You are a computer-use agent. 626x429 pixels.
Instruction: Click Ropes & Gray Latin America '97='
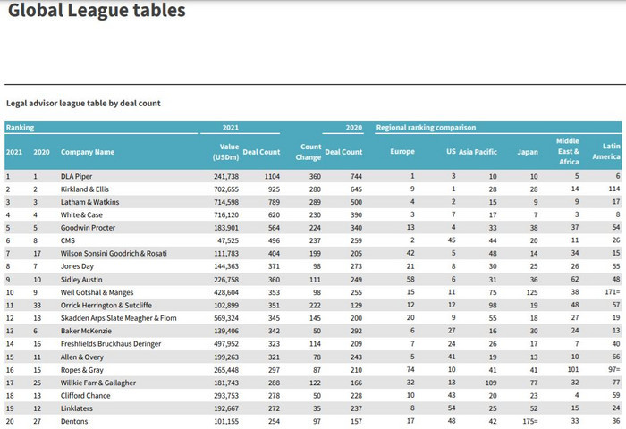(x=614, y=369)
